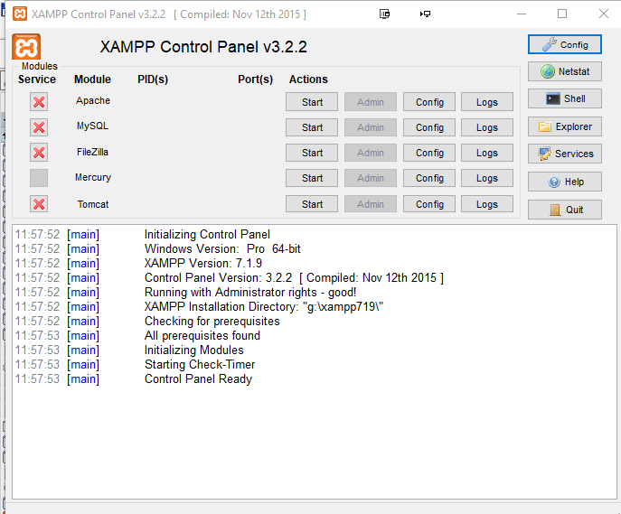
Task: Toggle the Apache service install checkbox
Action: tap(39, 102)
